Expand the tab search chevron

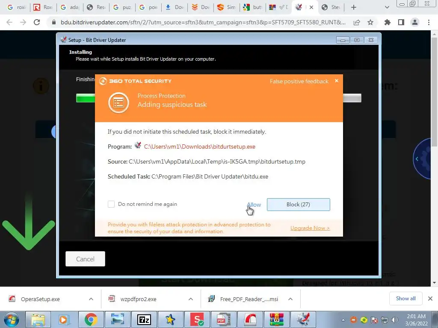click(387, 7)
